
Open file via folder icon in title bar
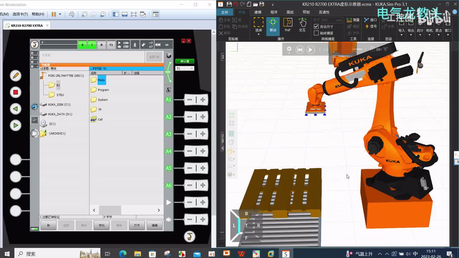point(255,4)
